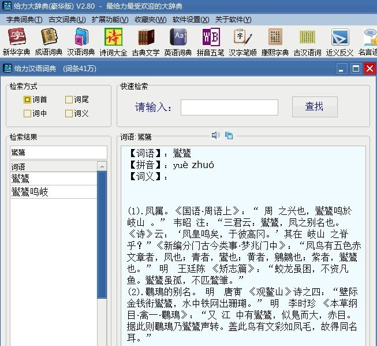Open the 名言 quotes icon at toolbar end
Screen dimensions: 377x346
click(368, 42)
